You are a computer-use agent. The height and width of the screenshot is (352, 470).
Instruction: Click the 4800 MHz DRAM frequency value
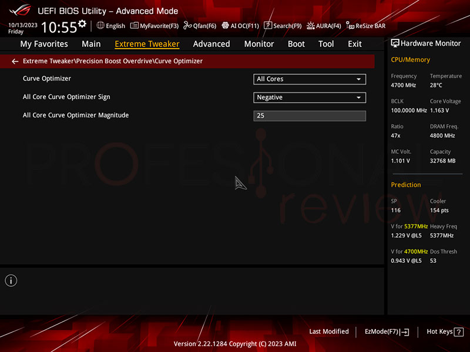pos(442,136)
